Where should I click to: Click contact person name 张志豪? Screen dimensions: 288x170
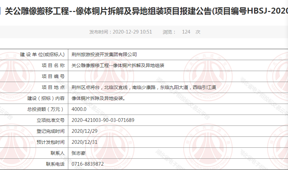click(x=79, y=153)
